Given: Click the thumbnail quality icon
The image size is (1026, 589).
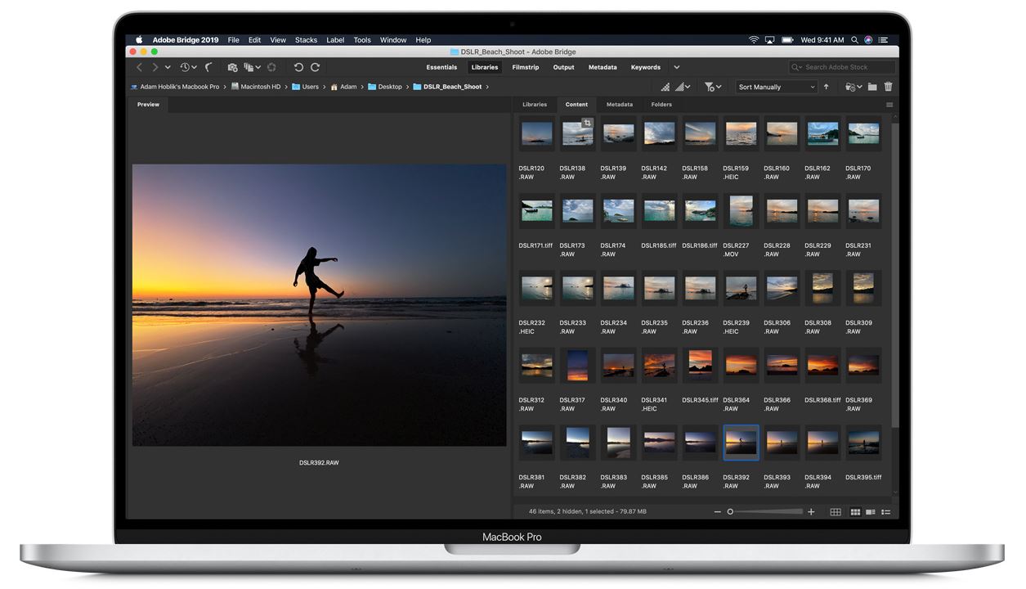Looking at the screenshot, I should (x=665, y=87).
